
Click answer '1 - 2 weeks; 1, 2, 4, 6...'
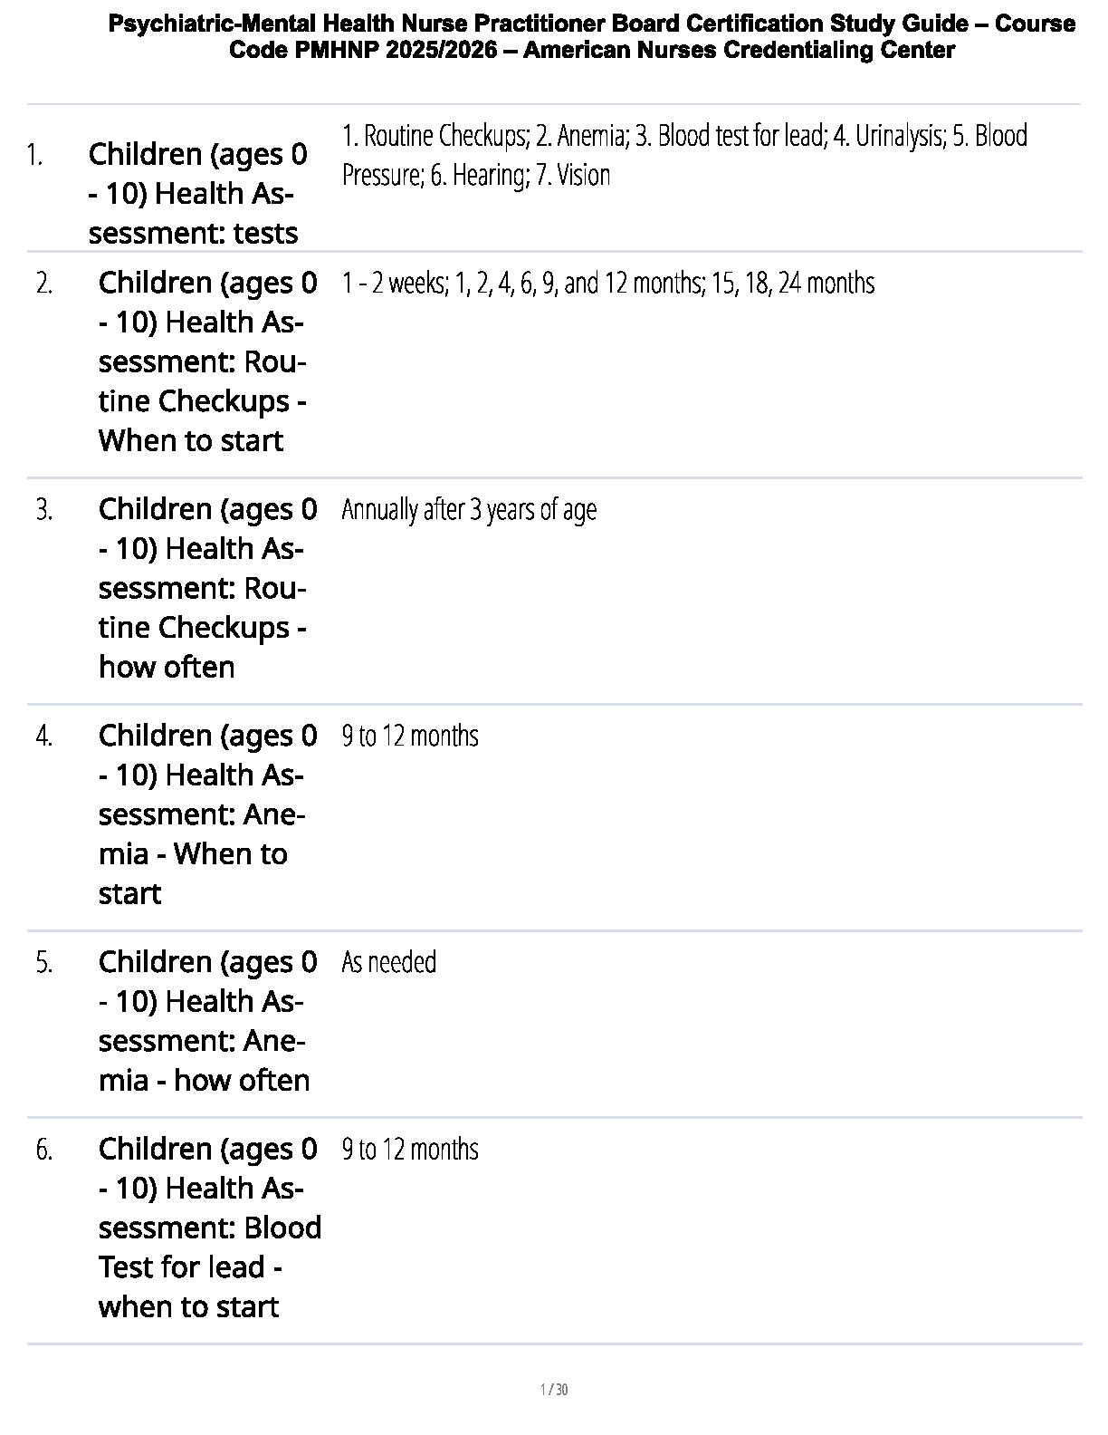click(608, 284)
